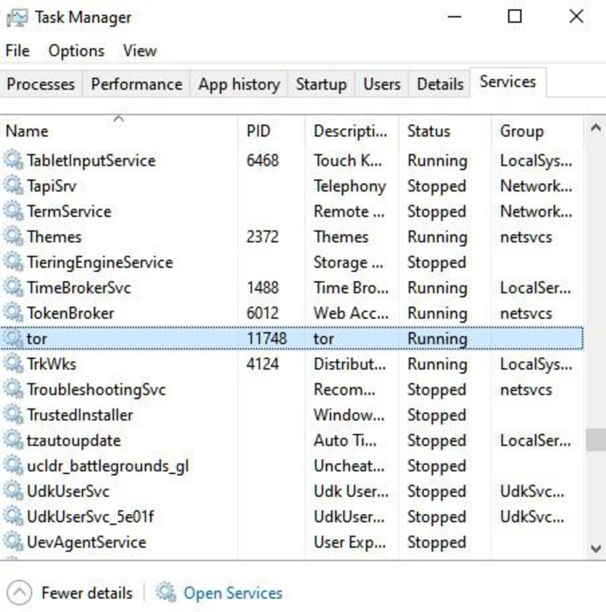Open the File menu
The height and width of the screenshot is (612, 606).
[18, 51]
